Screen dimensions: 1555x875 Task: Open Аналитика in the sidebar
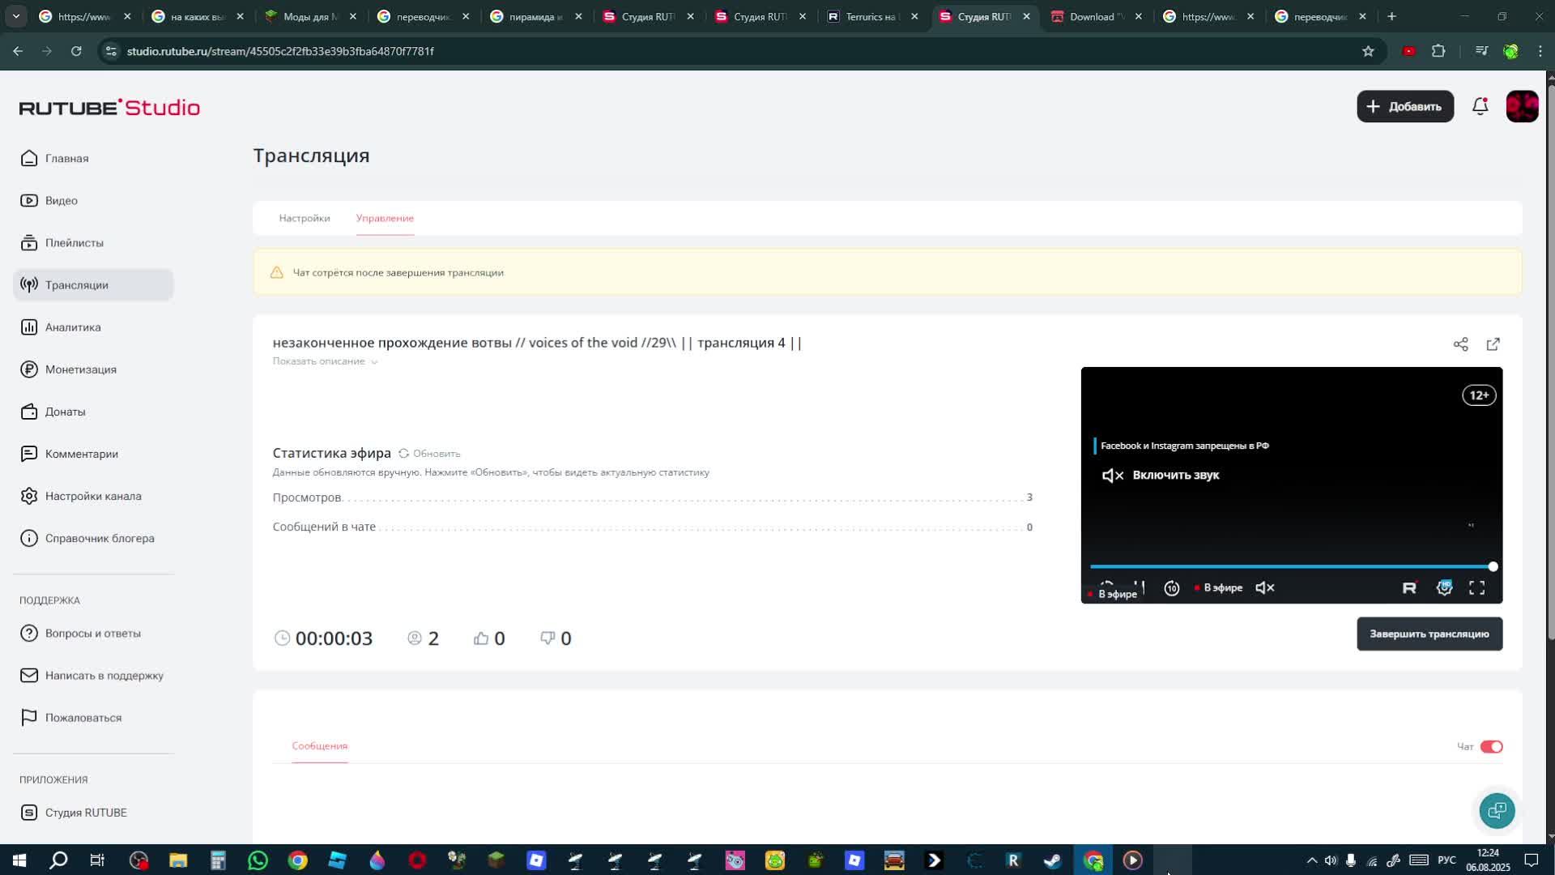point(73,327)
